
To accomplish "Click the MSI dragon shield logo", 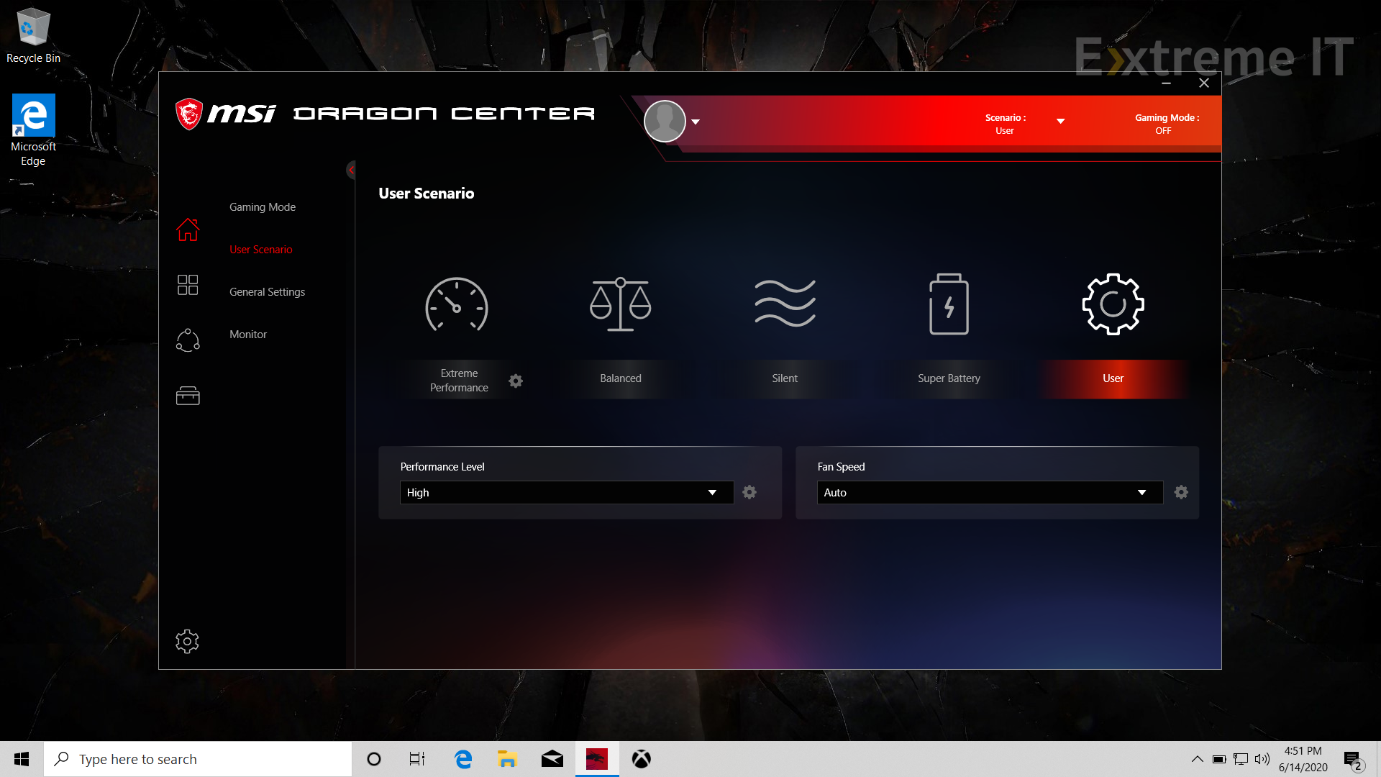I will pyautogui.click(x=189, y=114).
